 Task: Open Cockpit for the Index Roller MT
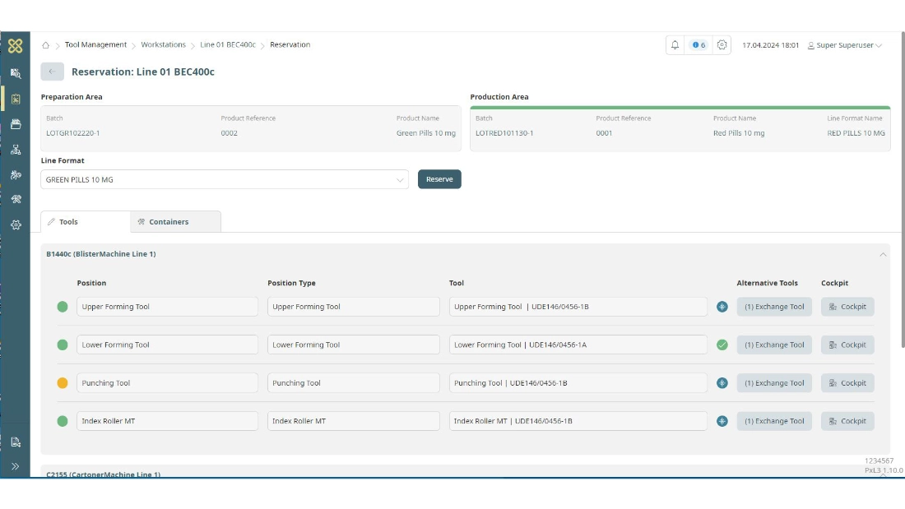point(847,420)
